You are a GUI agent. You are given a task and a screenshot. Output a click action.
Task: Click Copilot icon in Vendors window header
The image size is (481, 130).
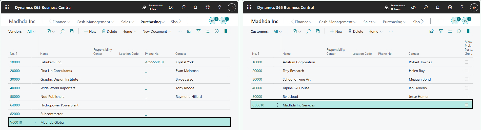pyautogui.click(x=171, y=7)
